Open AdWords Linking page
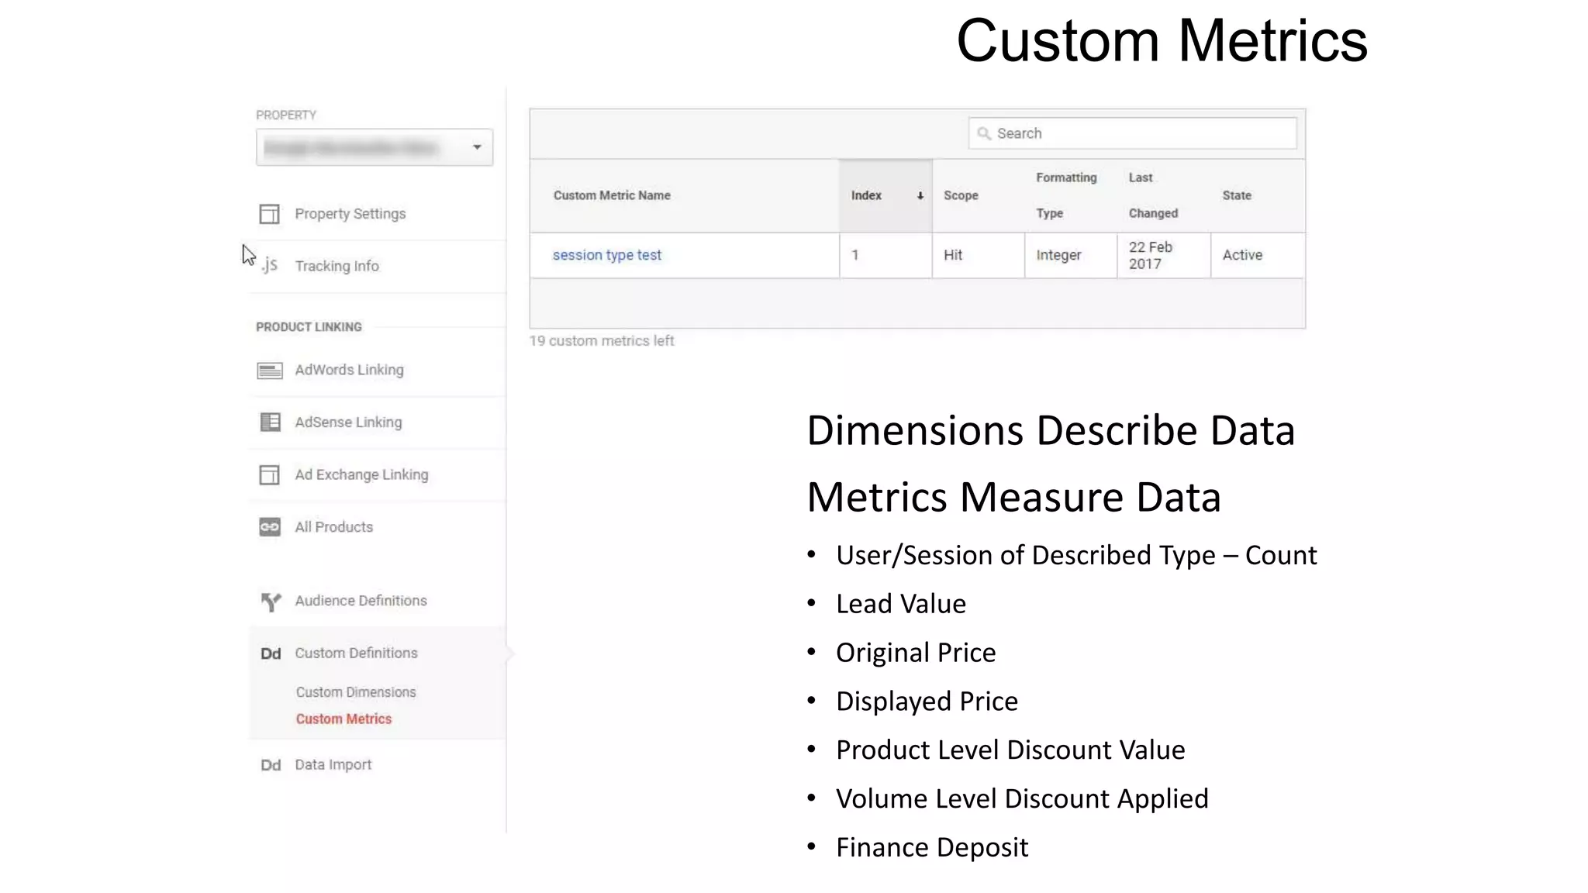The width and height of the screenshot is (1588, 893). pyautogui.click(x=349, y=370)
